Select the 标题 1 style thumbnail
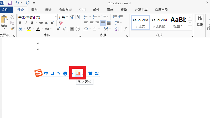The height and width of the screenshot is (118, 210). pos(178,22)
